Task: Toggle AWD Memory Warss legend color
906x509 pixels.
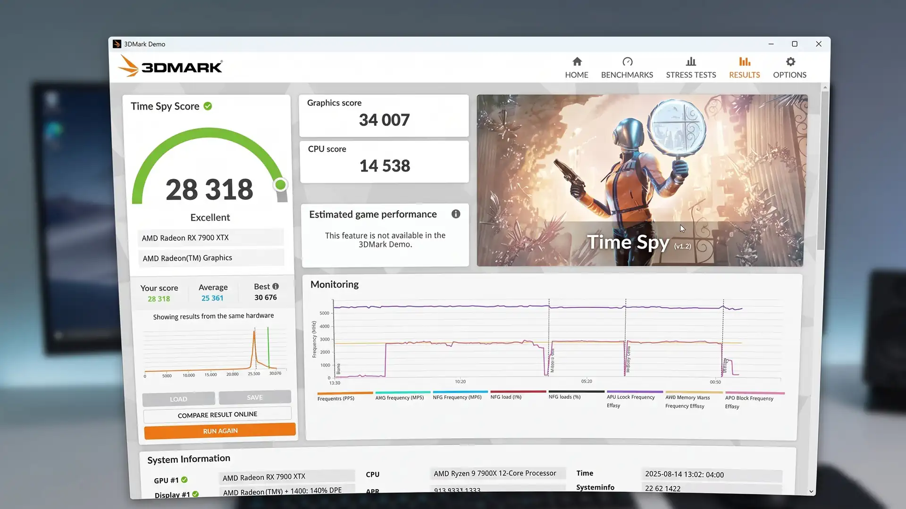Action: (x=694, y=392)
